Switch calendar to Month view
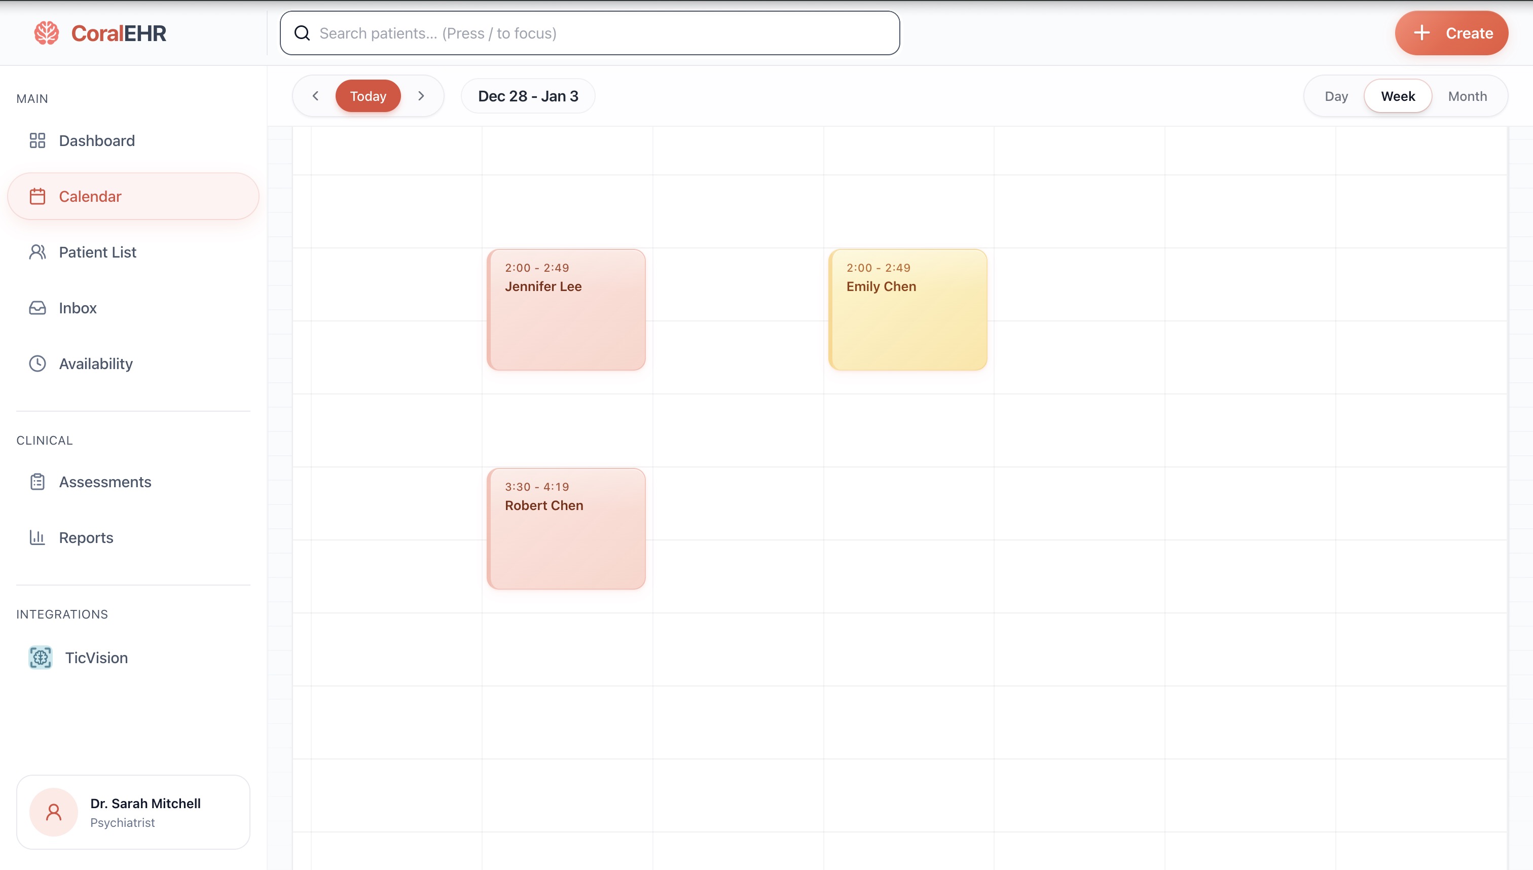Image resolution: width=1533 pixels, height=870 pixels. point(1467,96)
